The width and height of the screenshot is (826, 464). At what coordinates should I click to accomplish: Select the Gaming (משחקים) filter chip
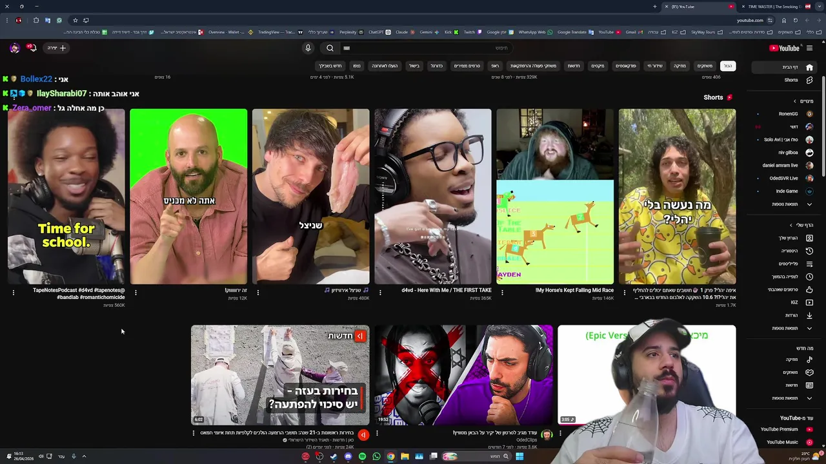point(705,66)
